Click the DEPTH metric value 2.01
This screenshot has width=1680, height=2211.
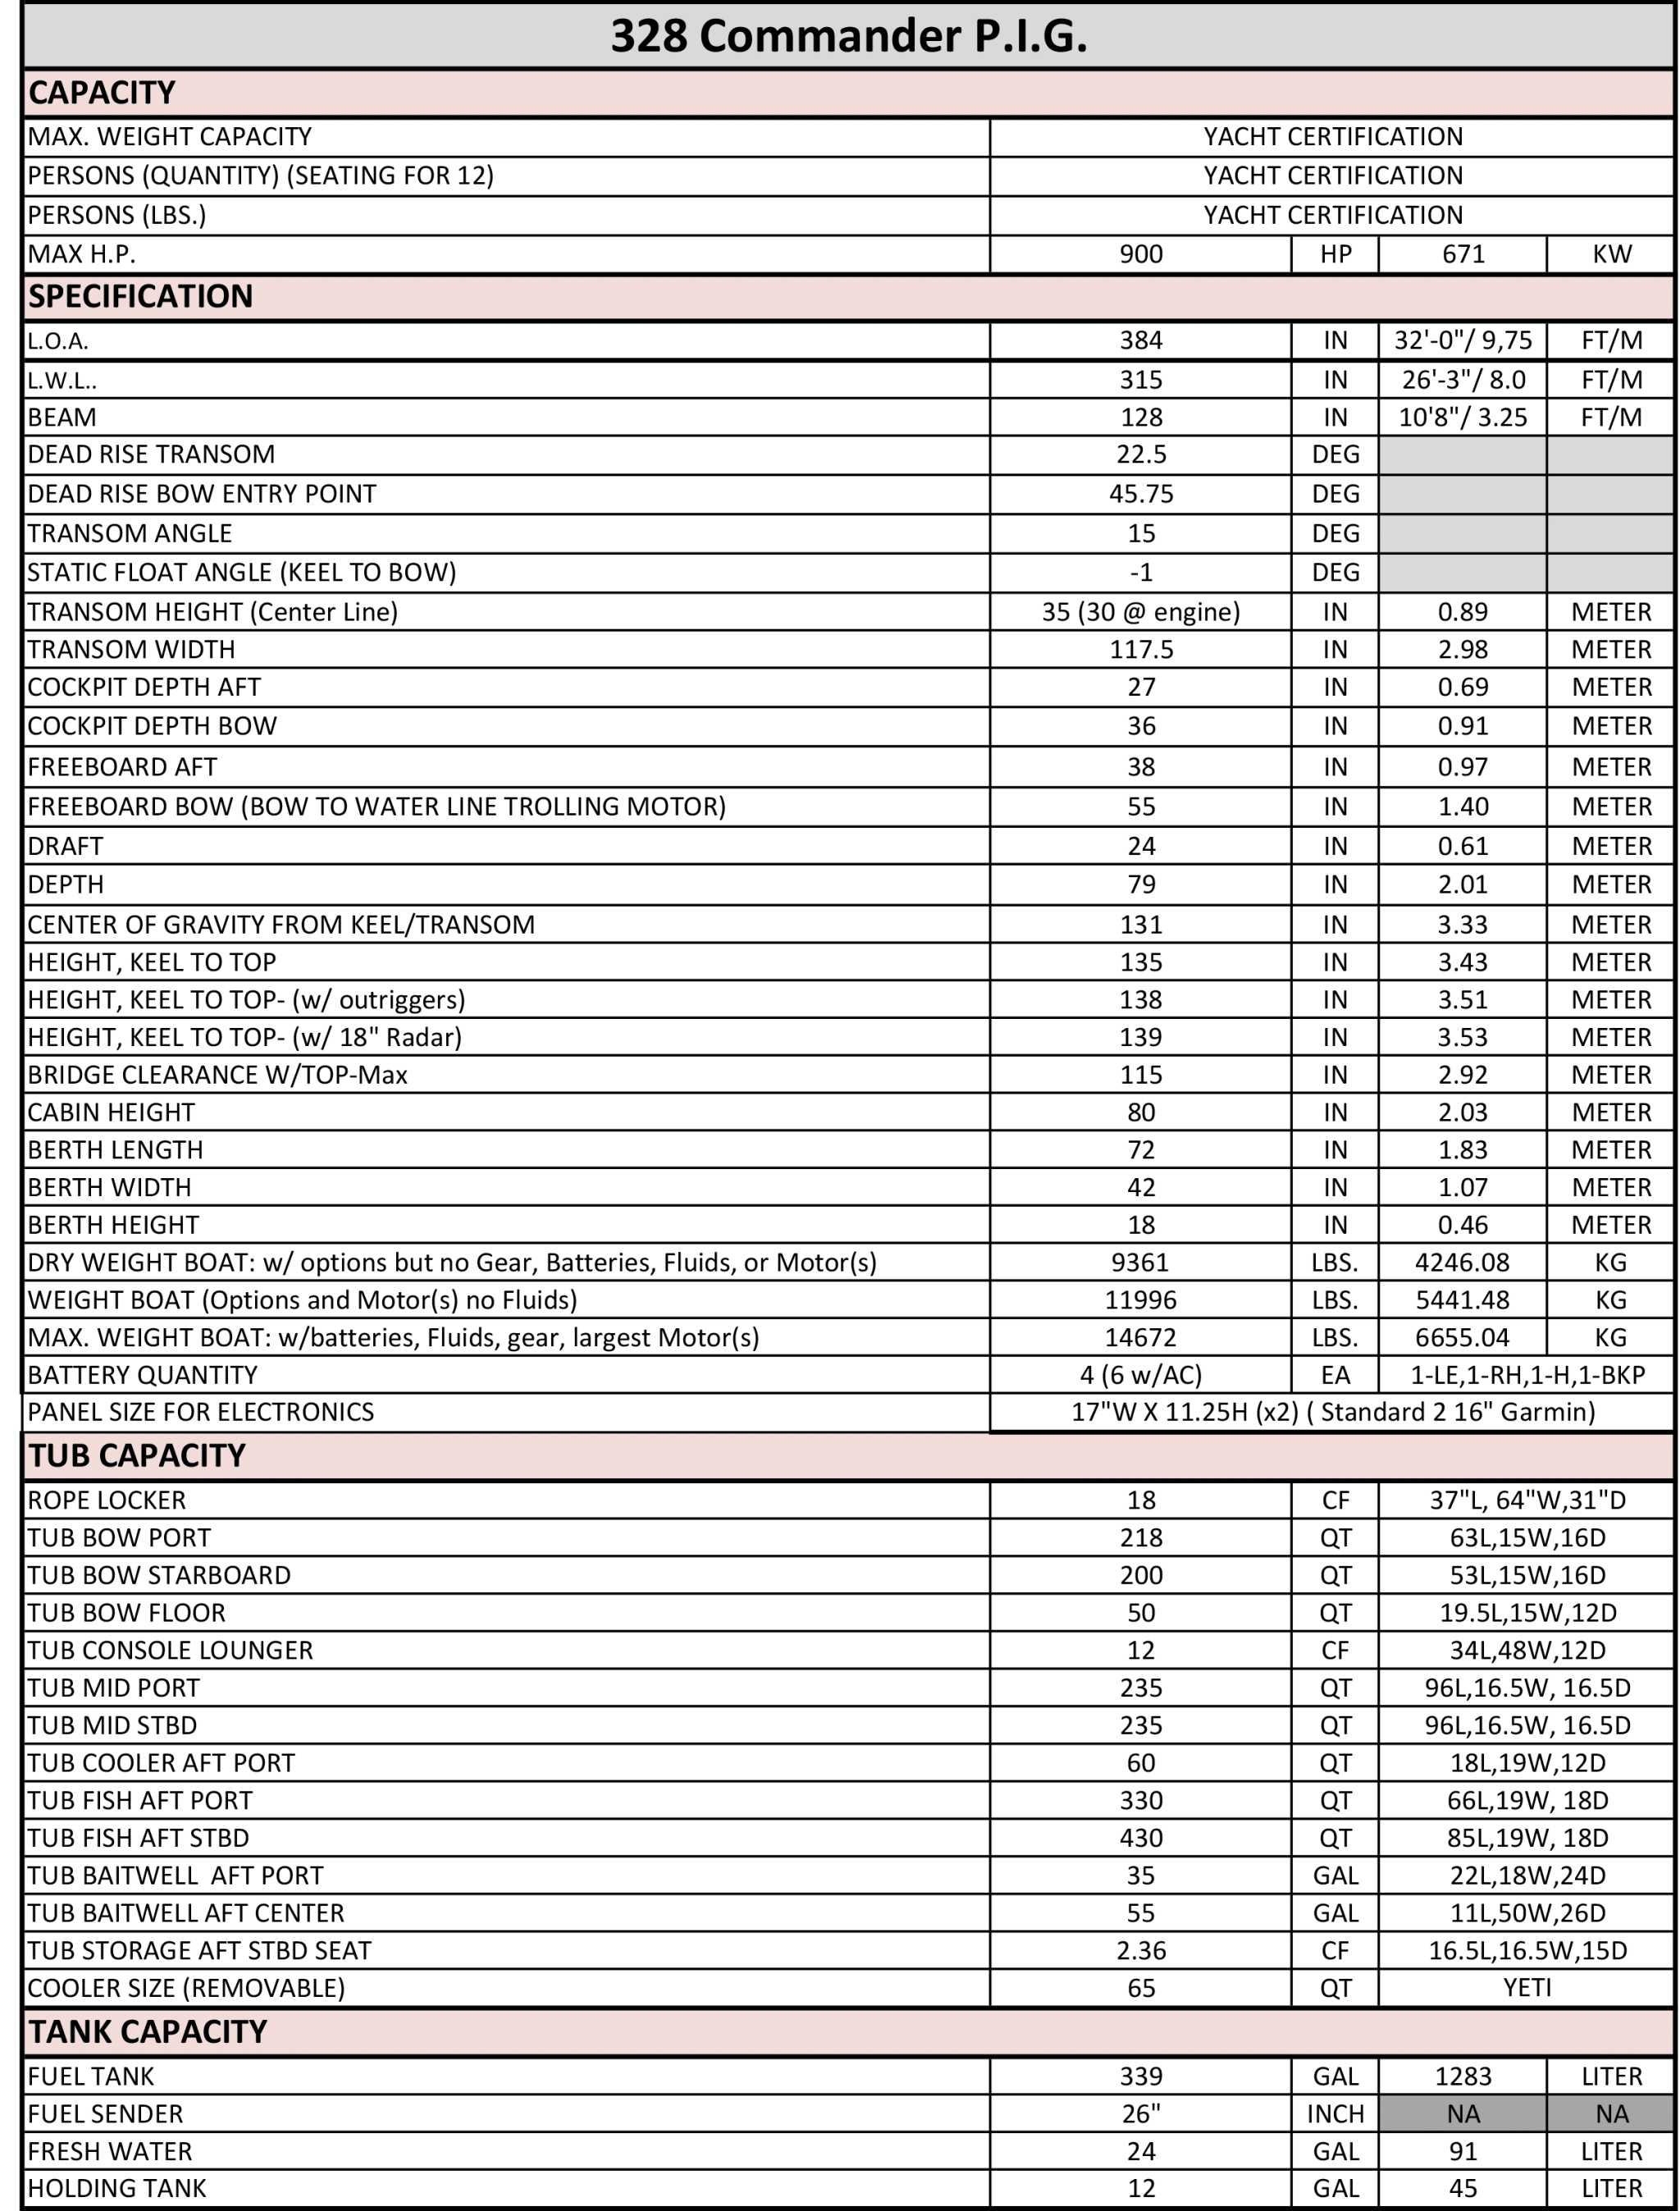coord(1463,885)
